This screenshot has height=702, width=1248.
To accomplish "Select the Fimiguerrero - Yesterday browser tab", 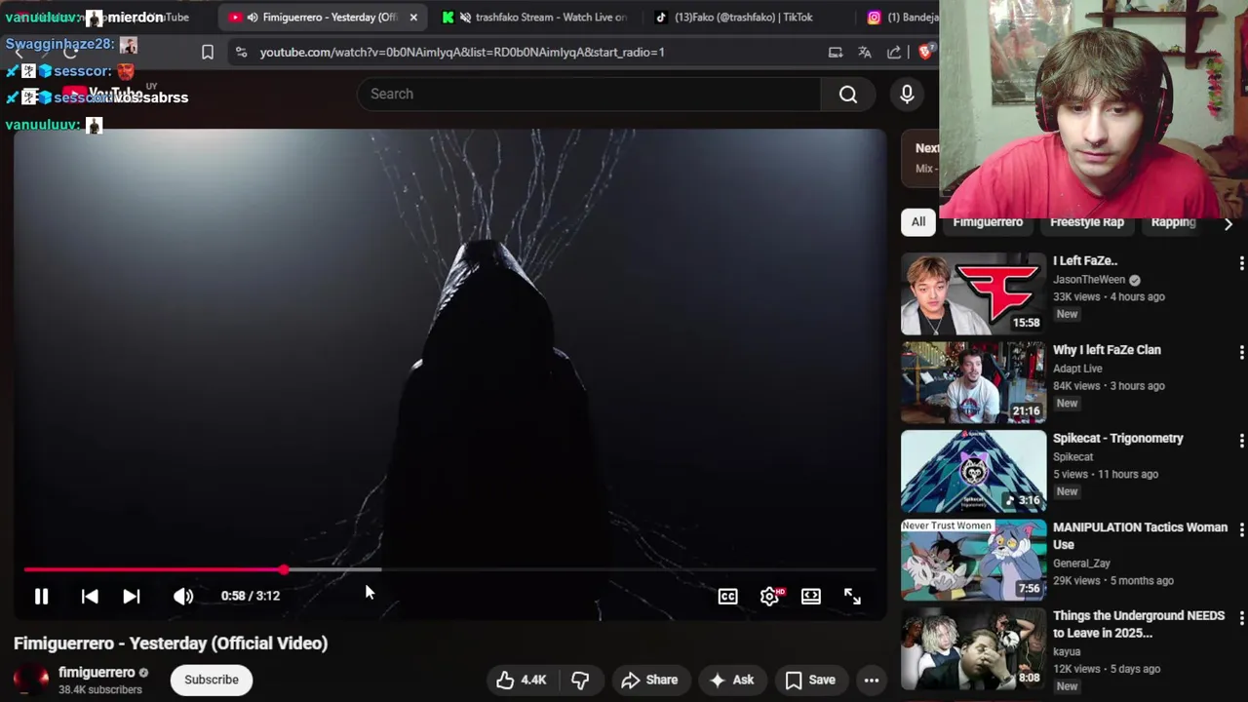I will click(322, 17).
